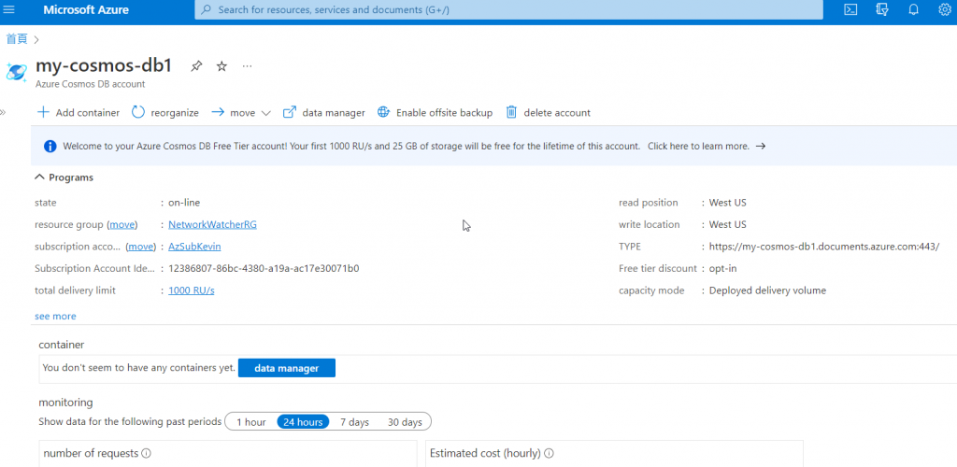This screenshot has width=957, height=467.
Task: Click move link next to resource group
Action: click(x=122, y=224)
